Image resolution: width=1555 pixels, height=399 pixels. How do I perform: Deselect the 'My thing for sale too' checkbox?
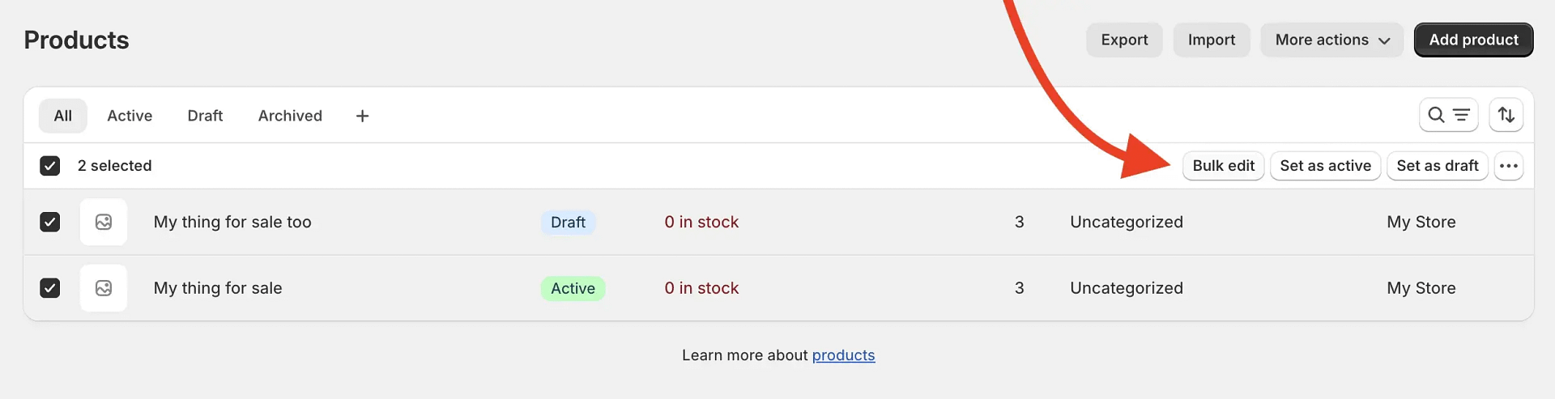click(x=50, y=222)
